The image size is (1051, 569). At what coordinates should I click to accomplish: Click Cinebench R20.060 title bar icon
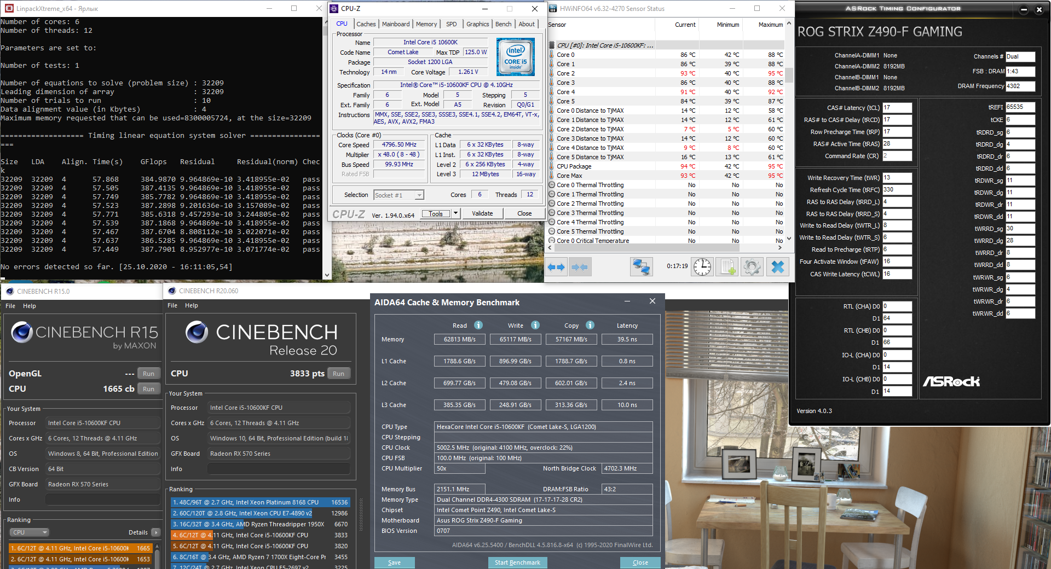[x=172, y=291]
